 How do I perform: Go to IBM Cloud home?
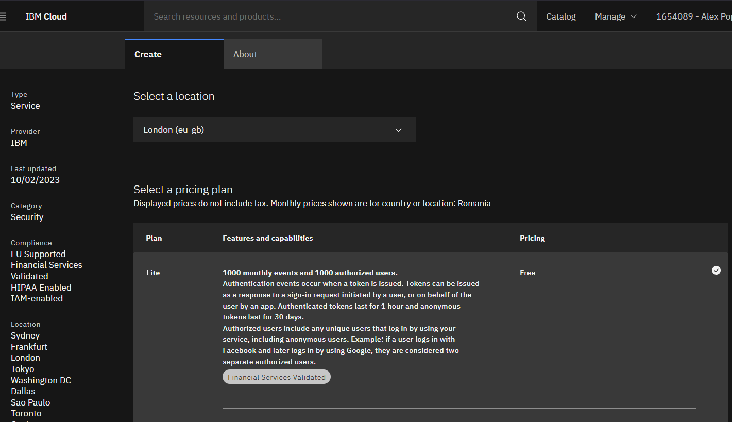pos(46,16)
